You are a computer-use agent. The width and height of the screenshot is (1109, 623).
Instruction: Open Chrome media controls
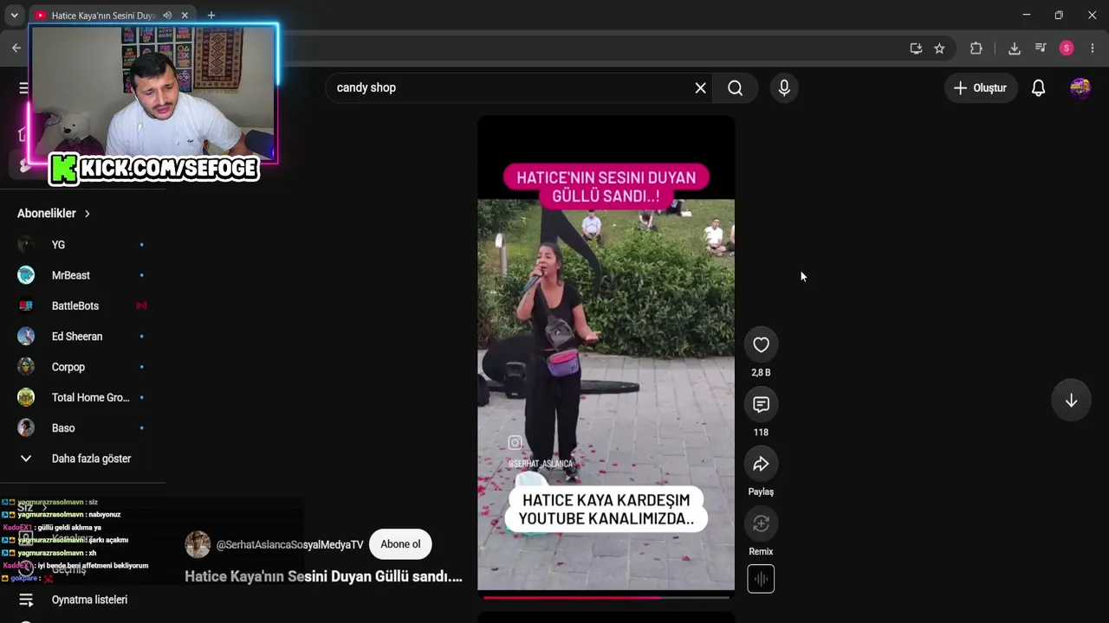[1041, 48]
